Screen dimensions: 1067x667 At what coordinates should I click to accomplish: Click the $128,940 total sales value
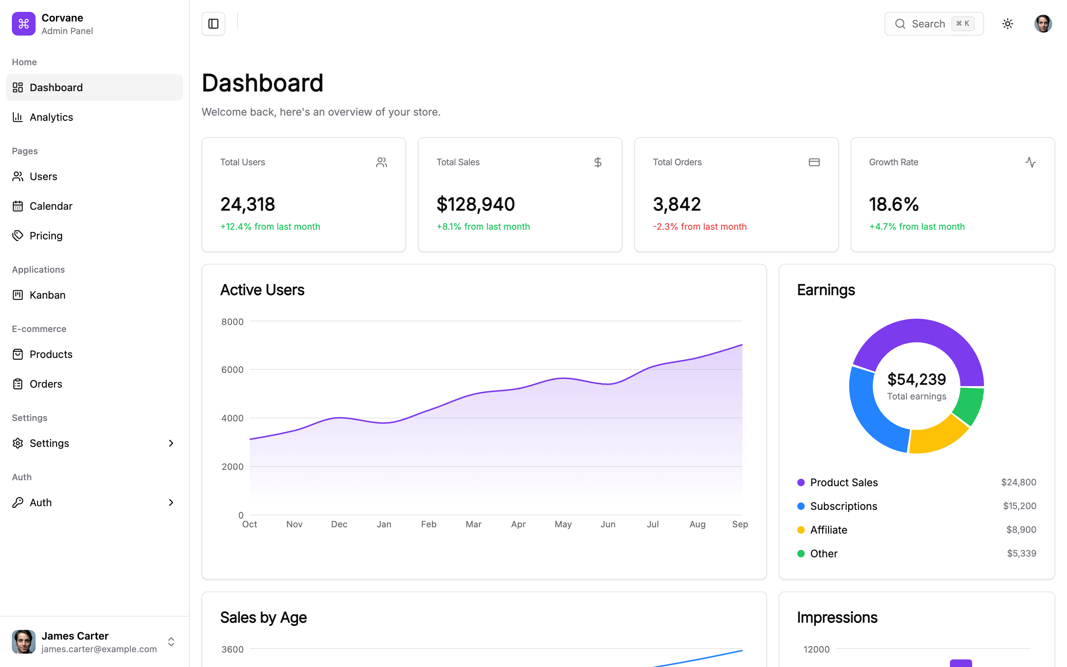coord(476,204)
